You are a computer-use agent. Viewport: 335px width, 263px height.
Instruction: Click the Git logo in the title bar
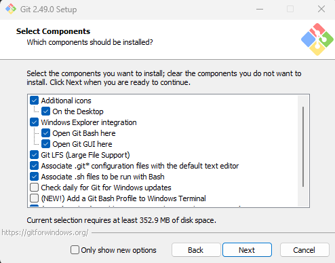11,9
